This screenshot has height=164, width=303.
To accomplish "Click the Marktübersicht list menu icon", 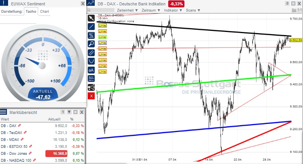I will [3, 112].
